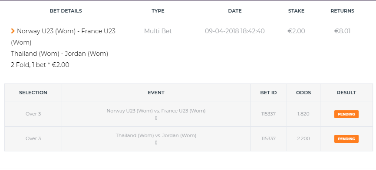Click the PENDING badge for Thailand match

pyautogui.click(x=346, y=139)
